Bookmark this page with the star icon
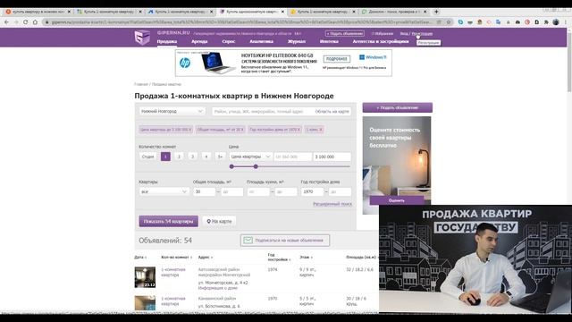This screenshot has height=322, width=572. click(x=449, y=22)
